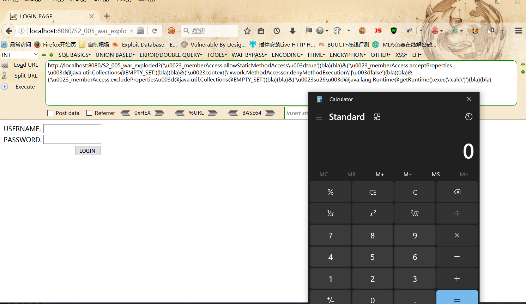
Task: Open the bookmarks list icon
Action: (x=261, y=31)
